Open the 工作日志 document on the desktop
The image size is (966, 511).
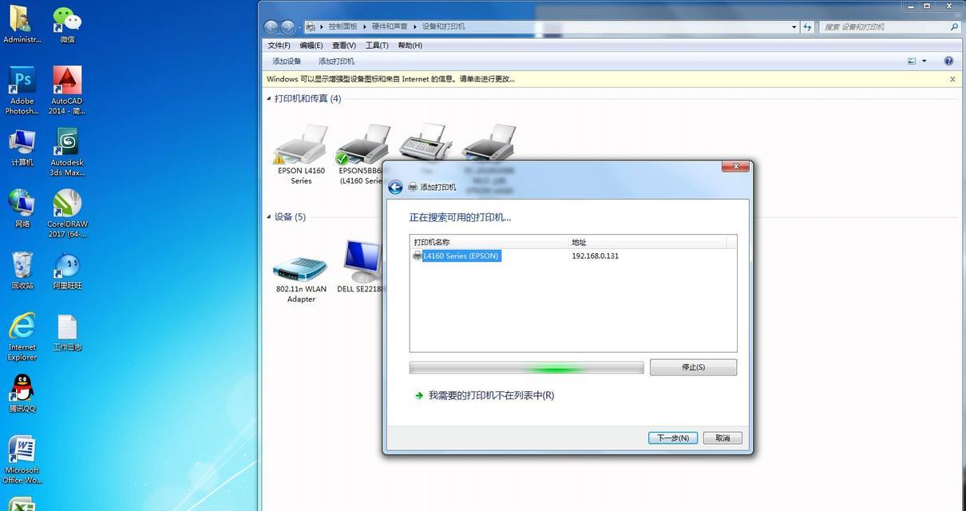(x=67, y=332)
